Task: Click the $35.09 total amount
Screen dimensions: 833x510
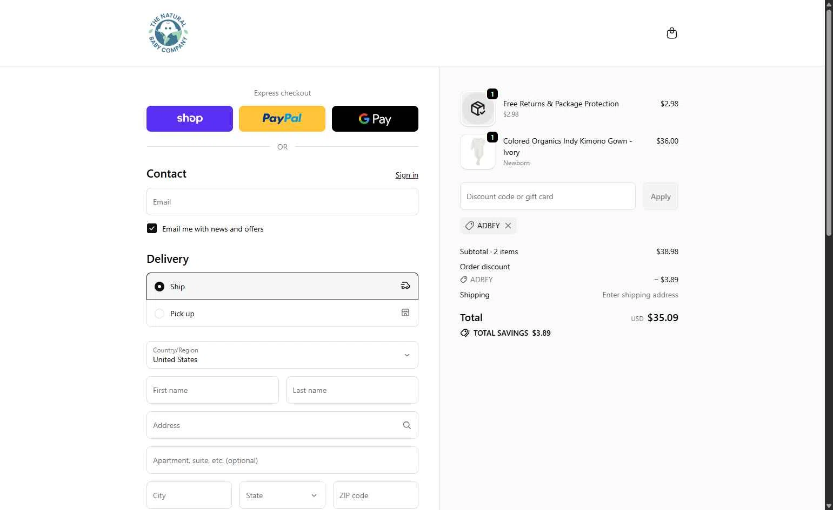Action: coord(663,317)
